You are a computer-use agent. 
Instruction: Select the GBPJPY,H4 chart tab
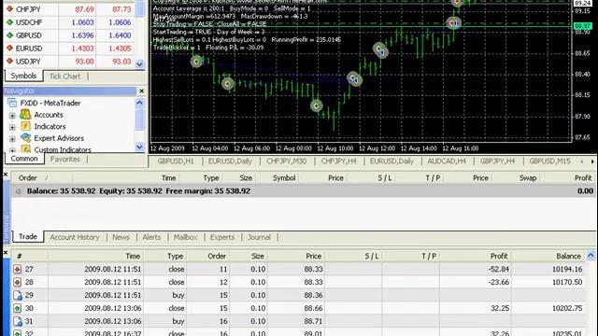click(x=498, y=161)
